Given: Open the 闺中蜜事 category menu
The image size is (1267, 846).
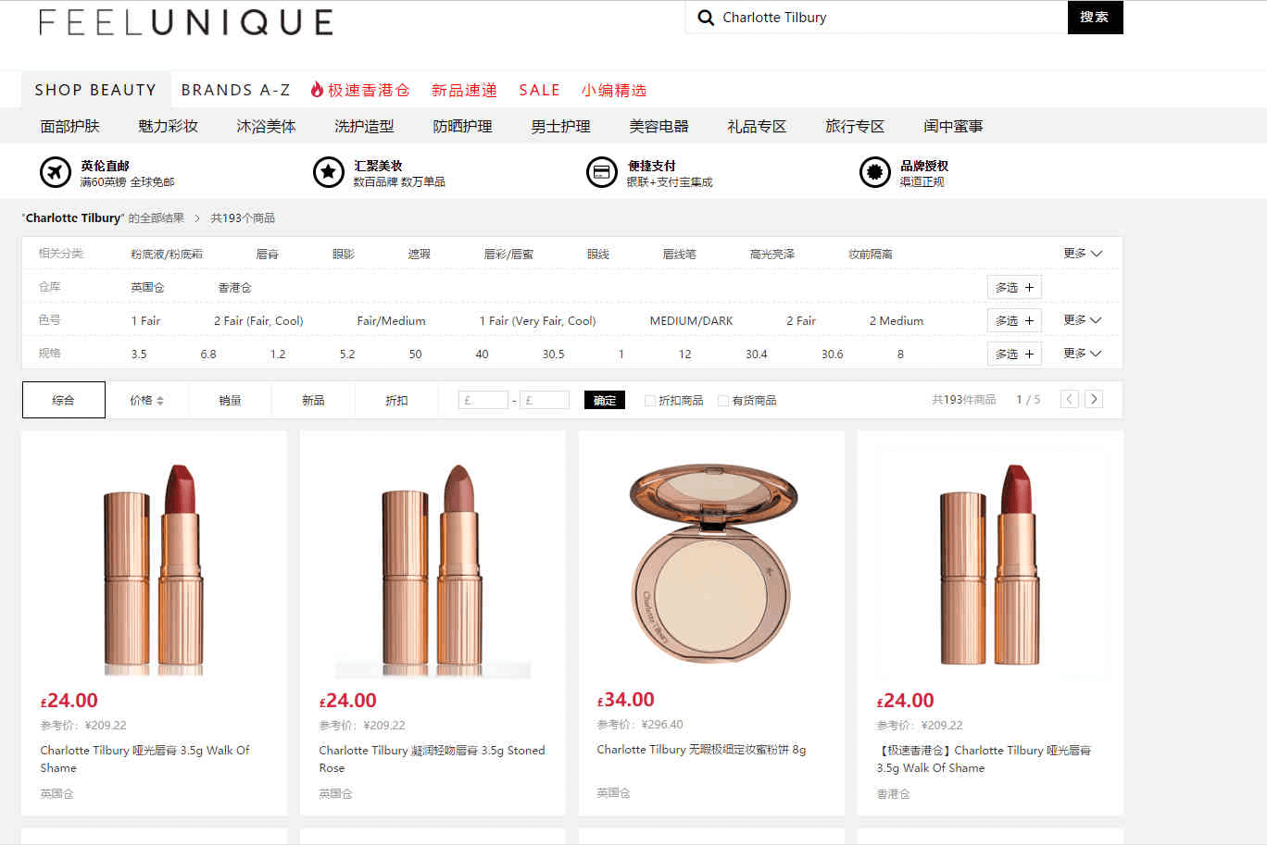Looking at the screenshot, I should (x=953, y=126).
